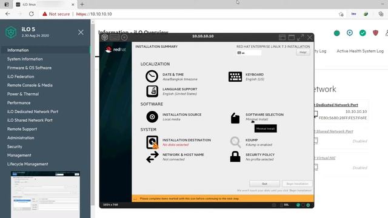The width and height of the screenshot is (388, 218).
Task: Open Language Support icon
Action: 152,91
